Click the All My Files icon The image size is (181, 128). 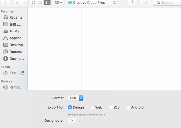click(6, 31)
